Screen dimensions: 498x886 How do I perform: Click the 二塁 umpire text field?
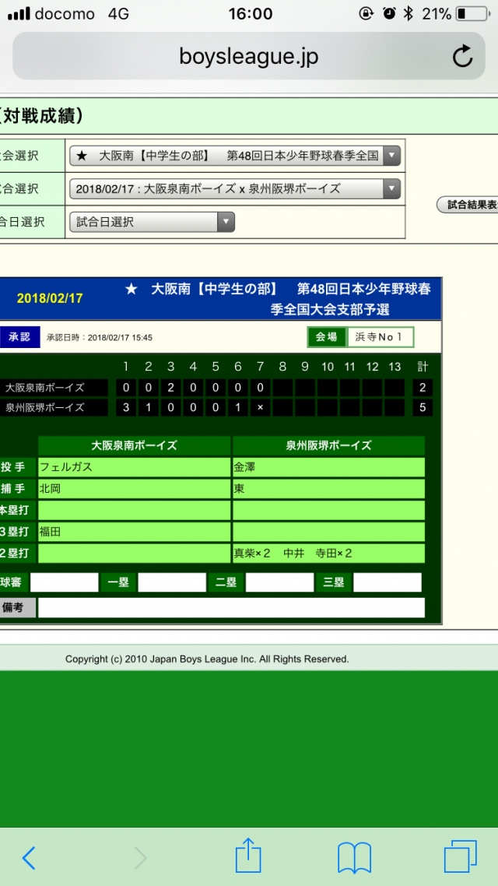coord(279,582)
